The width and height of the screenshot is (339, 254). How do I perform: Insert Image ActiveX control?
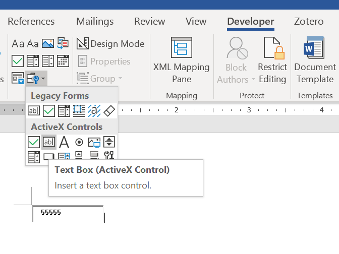click(x=94, y=143)
